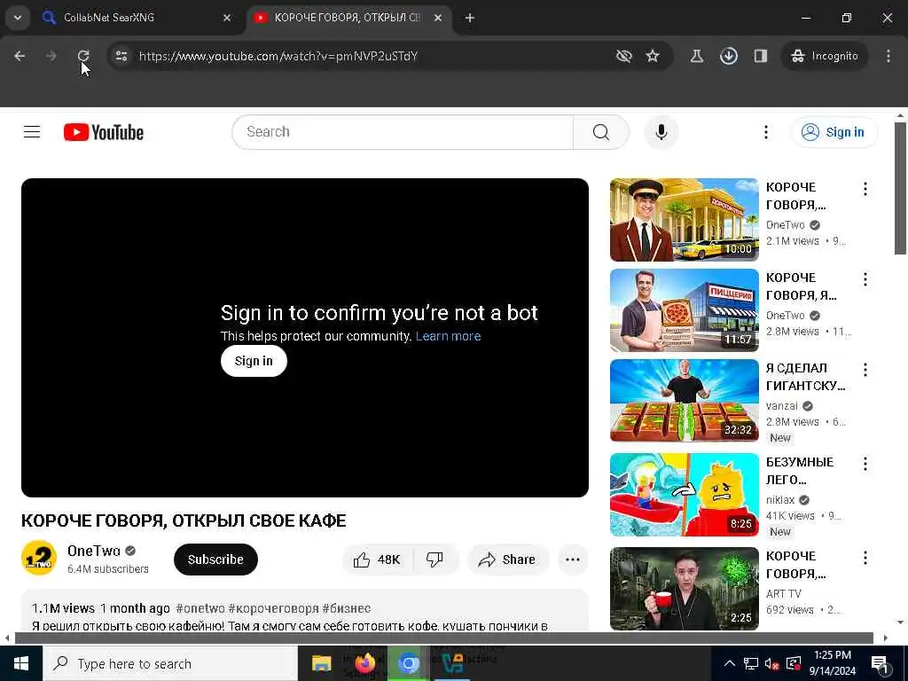Open OneTwo channel name link
Image resolution: width=908 pixels, height=681 pixels.
point(94,551)
